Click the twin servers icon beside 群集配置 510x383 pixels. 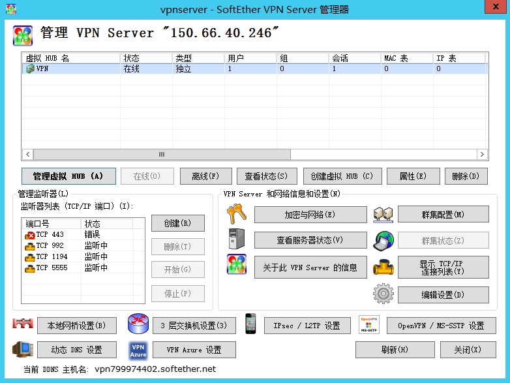[383, 215]
